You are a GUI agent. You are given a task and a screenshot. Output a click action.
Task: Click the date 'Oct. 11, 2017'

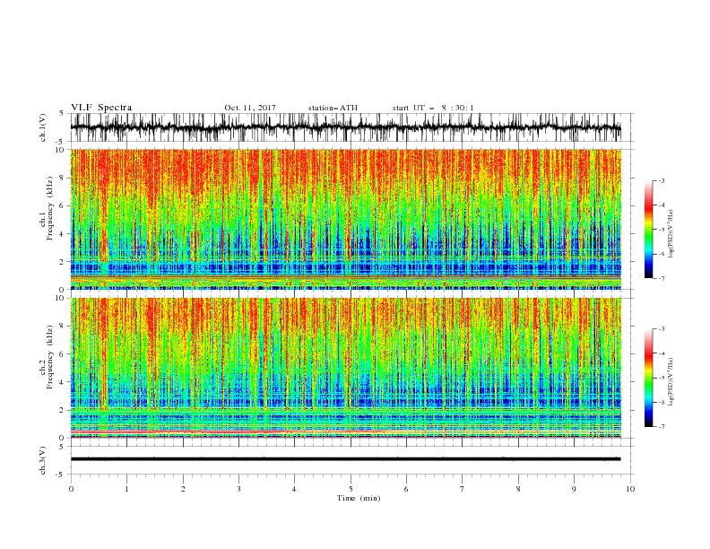250,108
